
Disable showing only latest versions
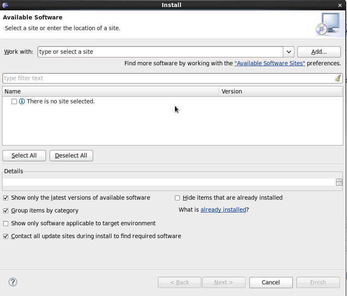point(6,198)
